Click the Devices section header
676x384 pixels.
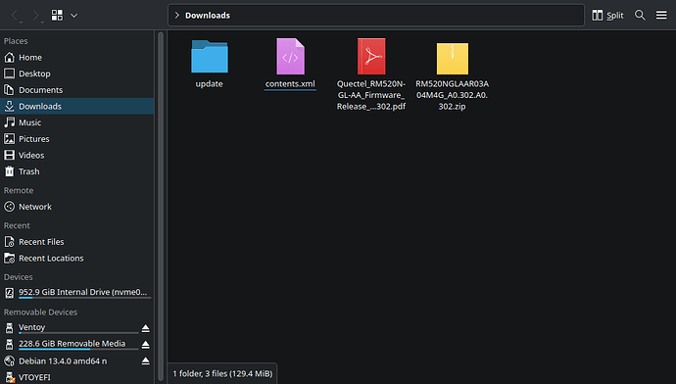point(18,276)
